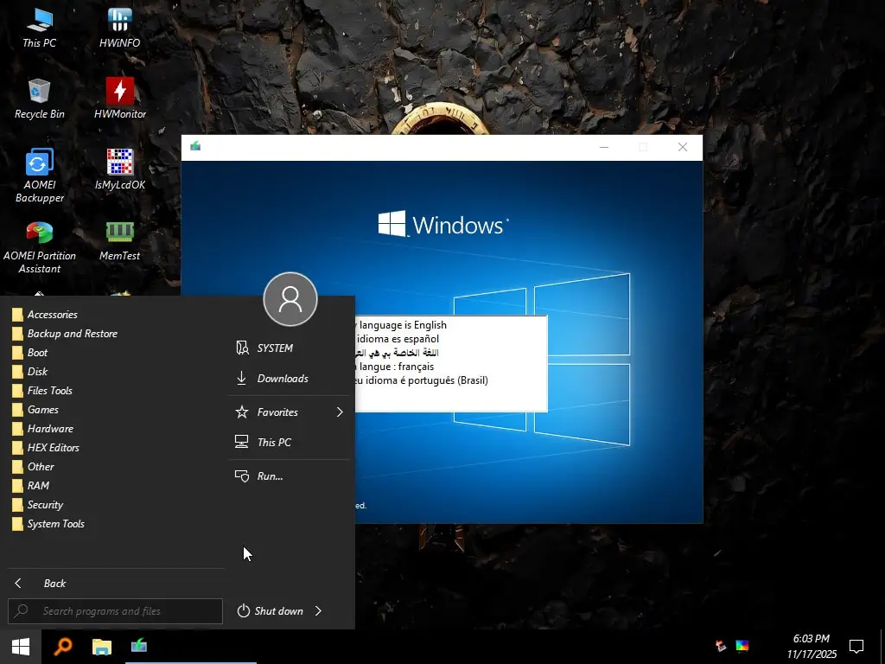Open File Explorer from the taskbar
The image size is (885, 664).
(101, 646)
